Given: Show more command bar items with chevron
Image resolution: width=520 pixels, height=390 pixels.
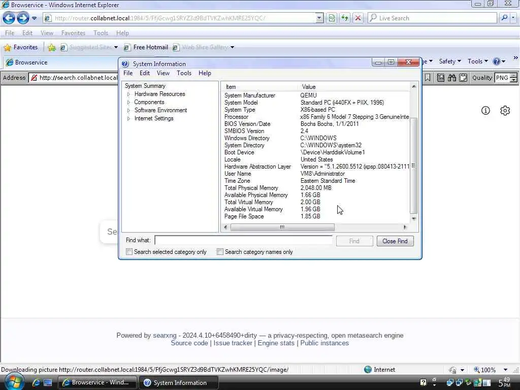Looking at the screenshot, I should coord(515,58).
